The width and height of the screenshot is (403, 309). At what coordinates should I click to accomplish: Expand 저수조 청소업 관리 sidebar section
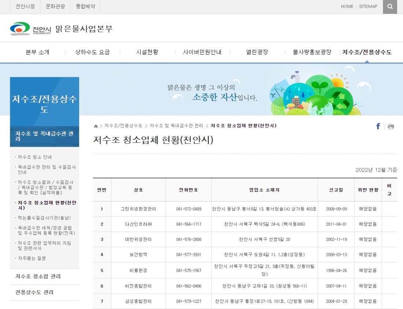tap(38, 276)
